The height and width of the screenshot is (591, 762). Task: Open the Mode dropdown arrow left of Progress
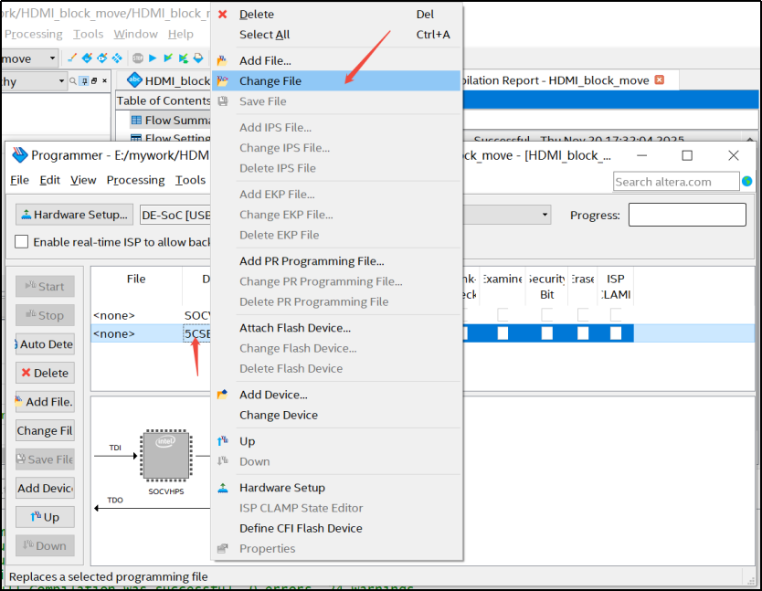[x=545, y=215]
